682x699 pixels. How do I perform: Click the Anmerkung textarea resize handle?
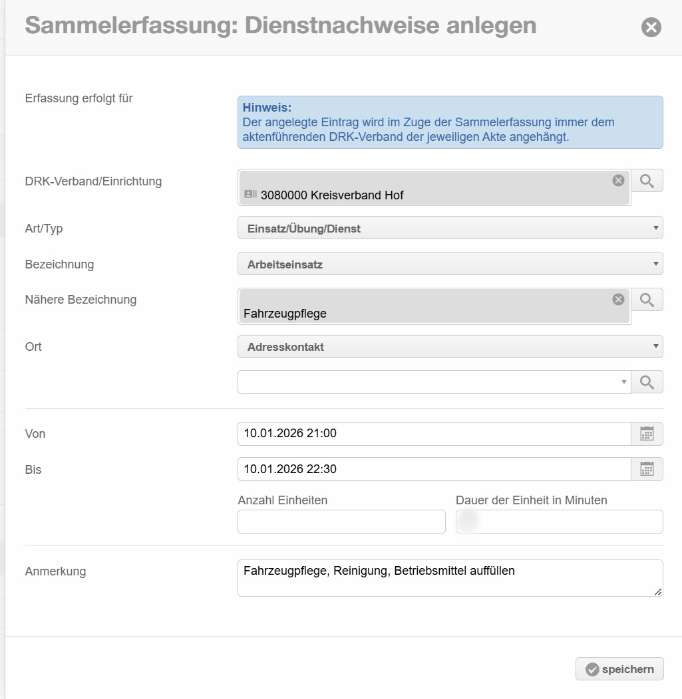[659, 591]
